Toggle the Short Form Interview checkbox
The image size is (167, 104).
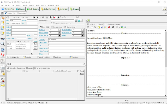105,24
